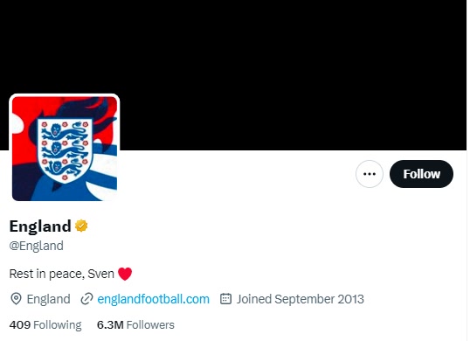Click the @England username handle

[37, 246]
